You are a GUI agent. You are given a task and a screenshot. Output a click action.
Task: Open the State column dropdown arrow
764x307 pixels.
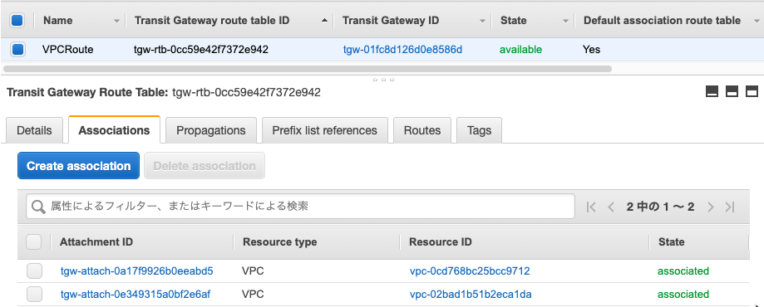(565, 21)
